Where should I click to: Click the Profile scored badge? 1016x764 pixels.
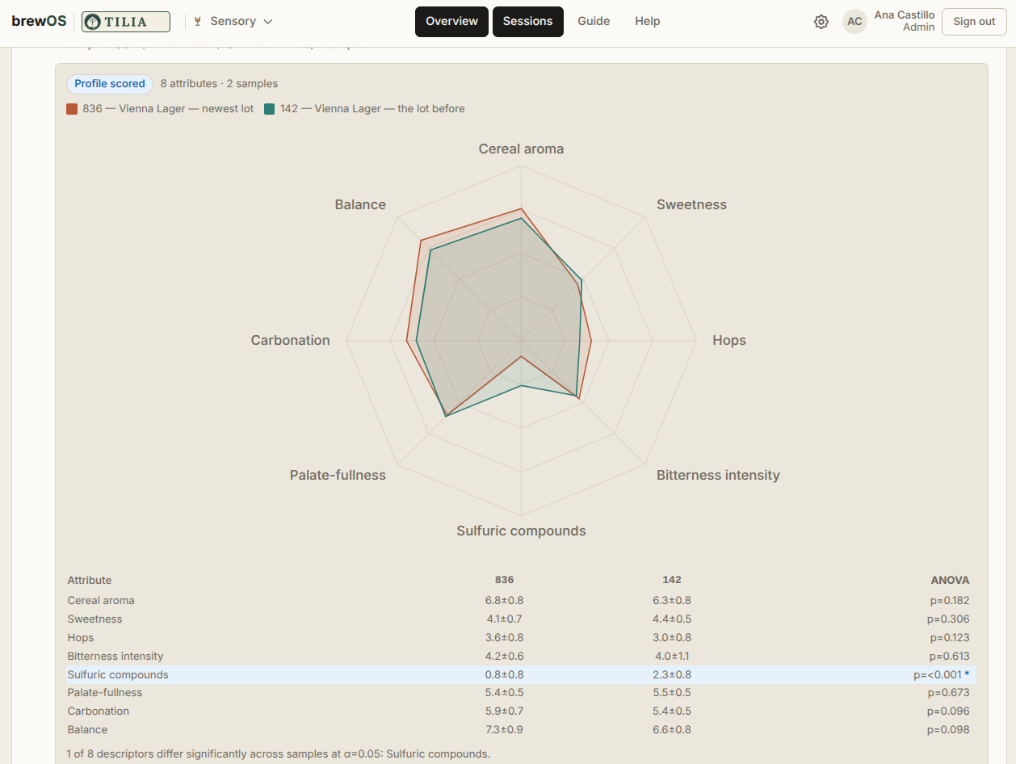click(110, 84)
